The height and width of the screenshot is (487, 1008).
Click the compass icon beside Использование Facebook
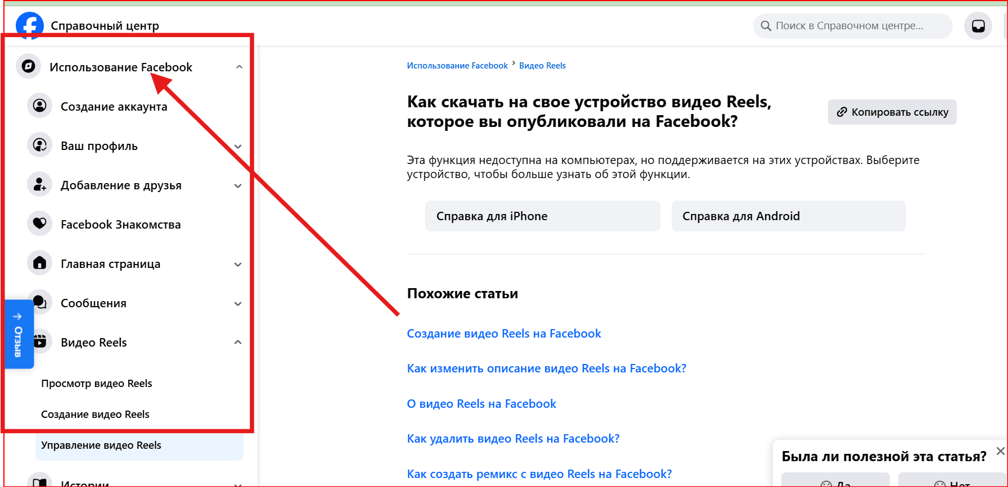29,67
